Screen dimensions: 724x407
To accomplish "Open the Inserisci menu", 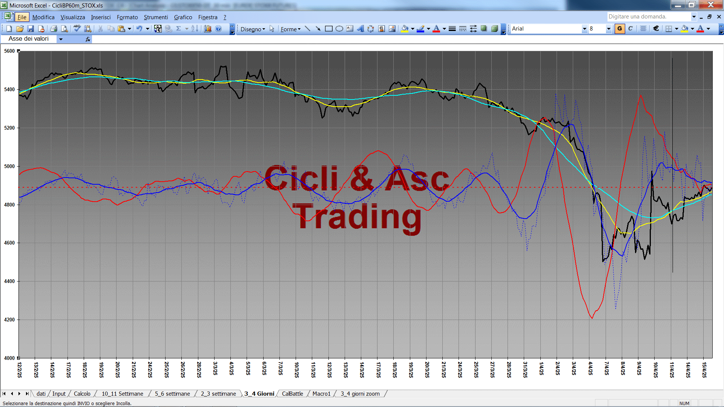I will click(x=101, y=17).
